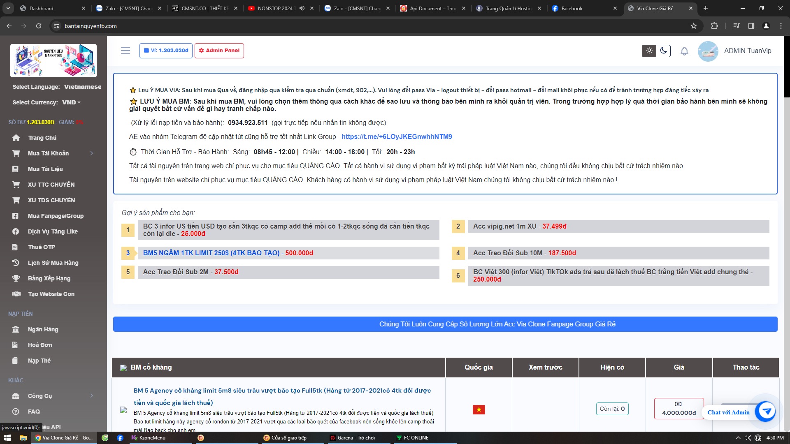790x444 pixels.
Task: Click the FAQ question mark icon
Action: [16, 412]
